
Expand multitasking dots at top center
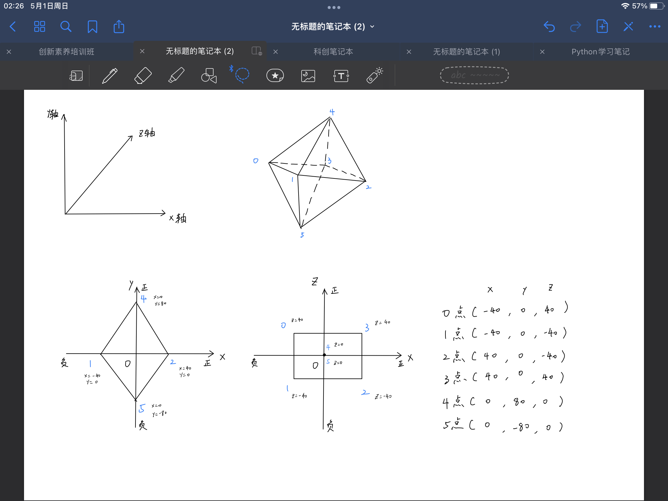pyautogui.click(x=334, y=7)
